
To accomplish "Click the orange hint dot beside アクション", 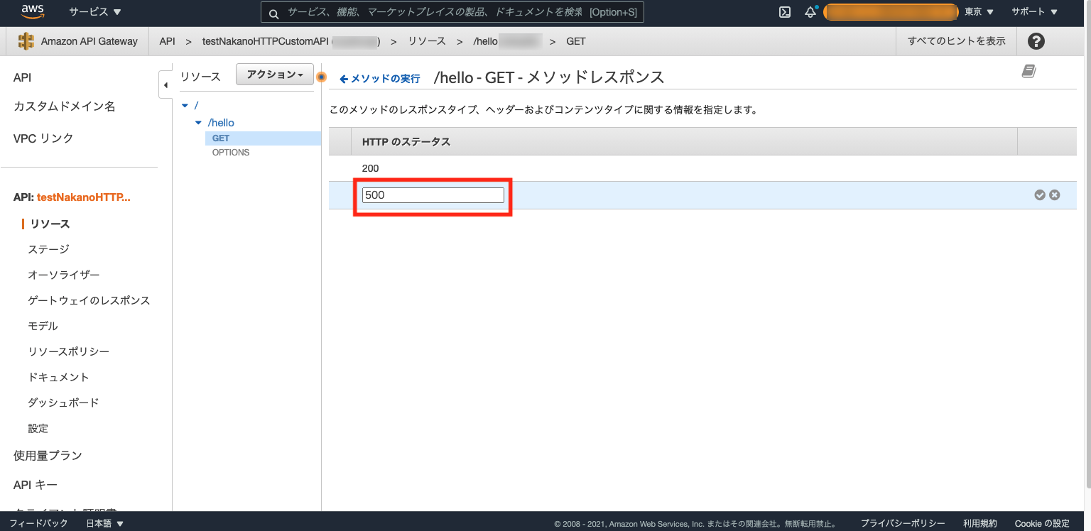I will tap(321, 76).
